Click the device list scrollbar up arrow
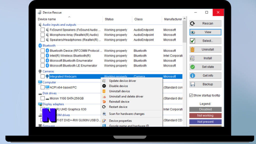This screenshot has width=256, height=144. click(184, 18)
